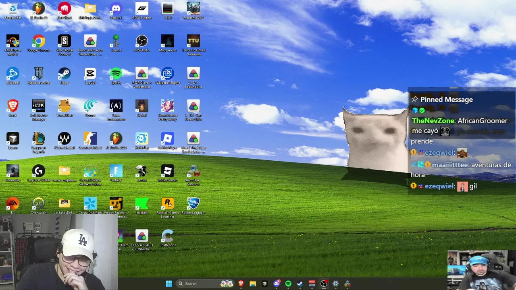
Task: Launch the Roblox Studio shortcut
Action: click(x=168, y=173)
